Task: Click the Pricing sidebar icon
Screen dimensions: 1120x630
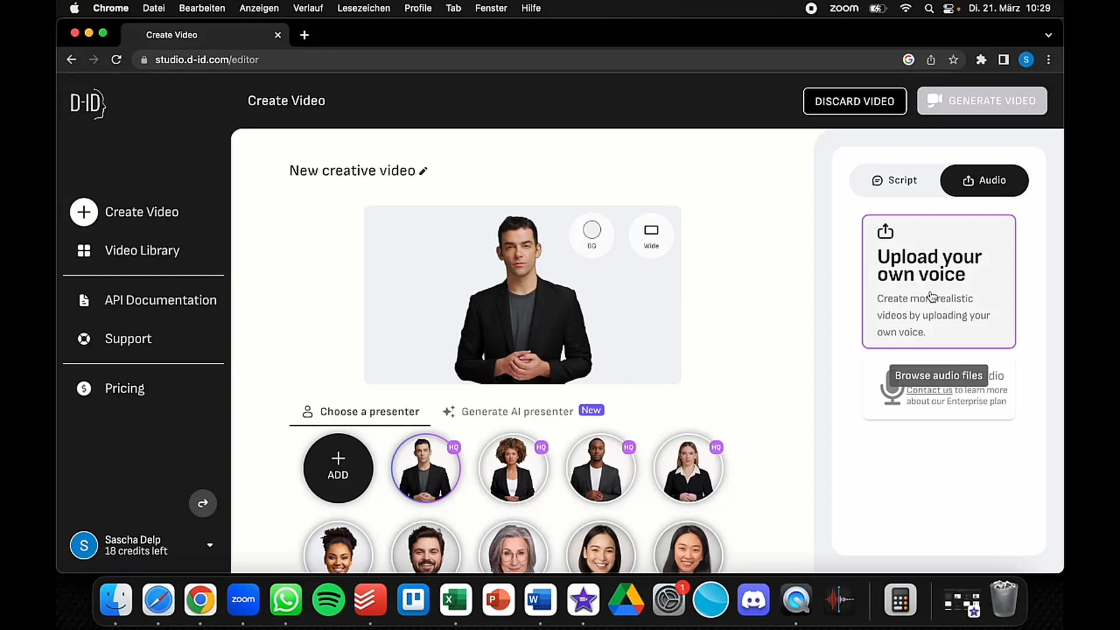Action: point(84,388)
